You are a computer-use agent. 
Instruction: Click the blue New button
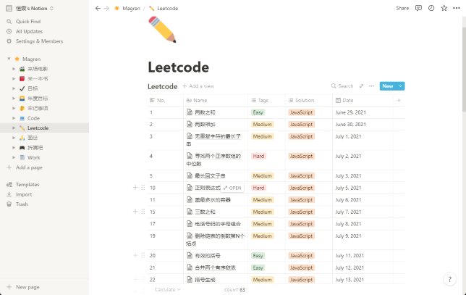click(x=388, y=86)
